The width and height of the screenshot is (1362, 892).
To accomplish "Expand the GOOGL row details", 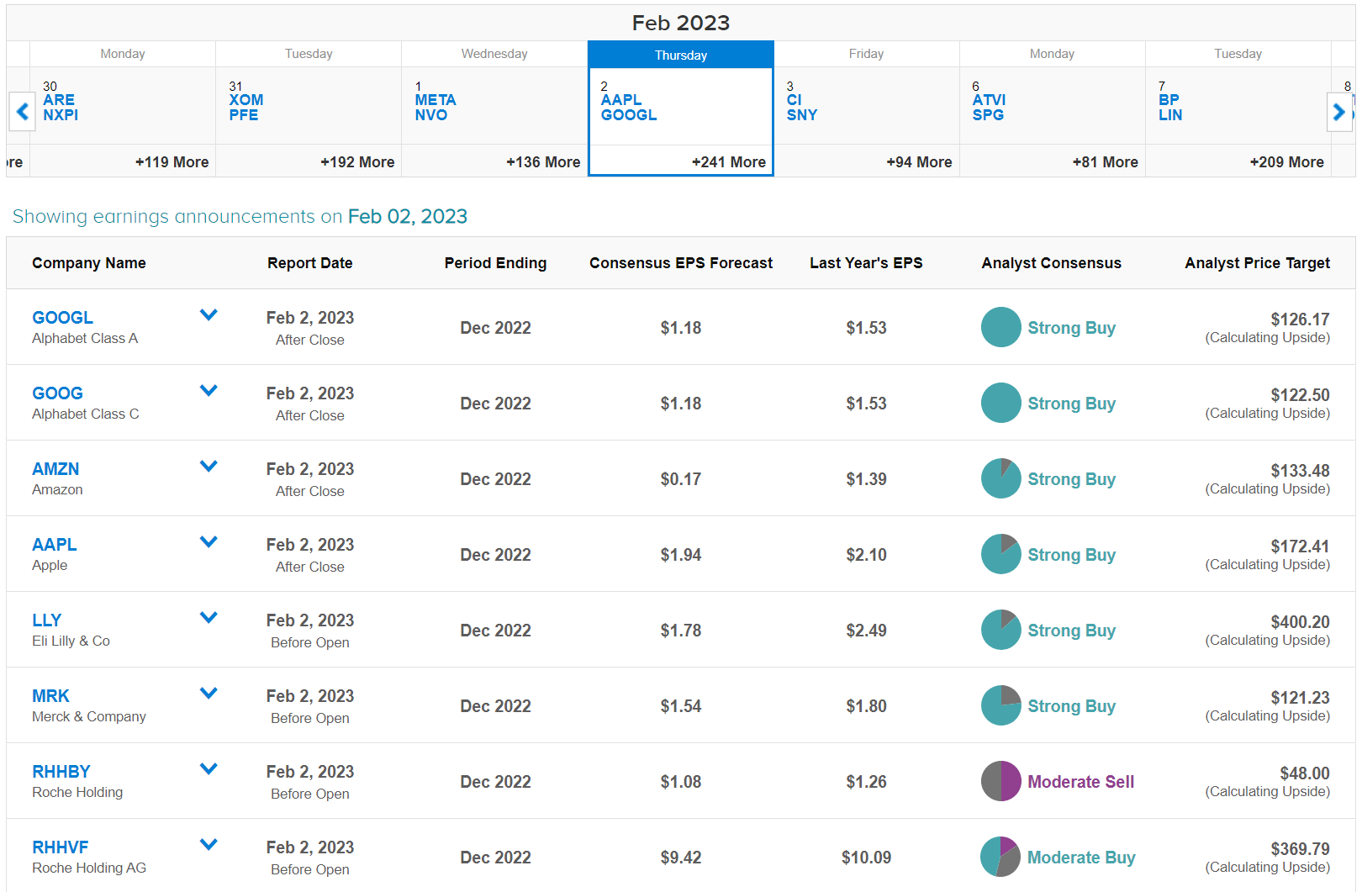I will click(209, 315).
